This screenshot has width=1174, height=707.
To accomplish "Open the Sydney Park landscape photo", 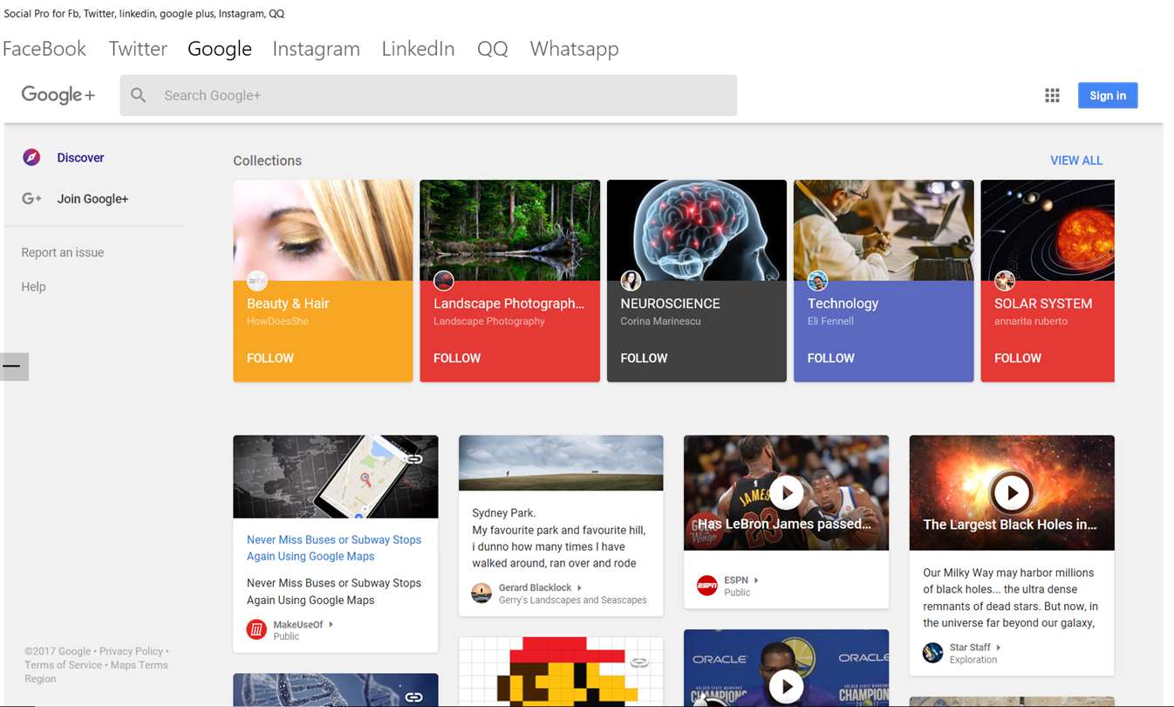I will 561,463.
